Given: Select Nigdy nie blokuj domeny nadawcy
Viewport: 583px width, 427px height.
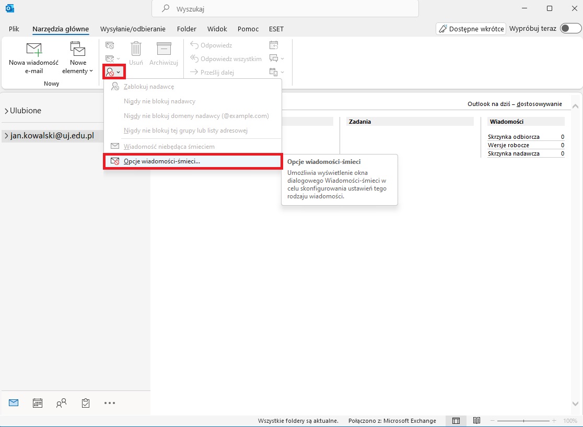Looking at the screenshot, I should [192, 116].
